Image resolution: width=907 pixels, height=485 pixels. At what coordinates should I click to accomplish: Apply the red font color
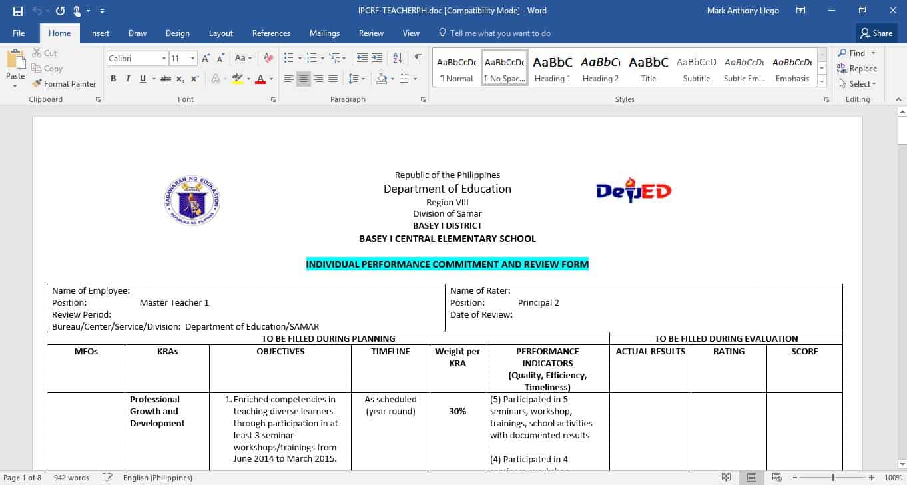pyautogui.click(x=260, y=79)
